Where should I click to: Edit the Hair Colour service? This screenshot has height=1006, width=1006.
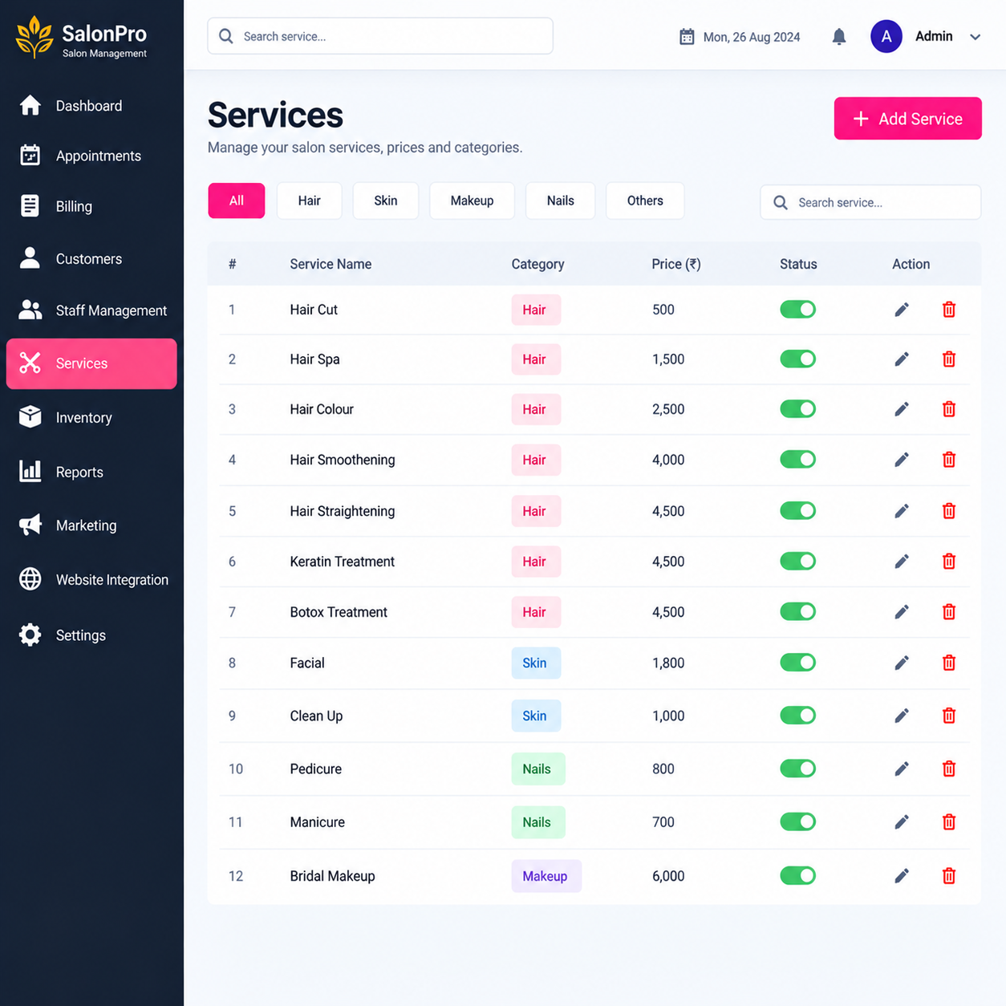[x=902, y=409]
